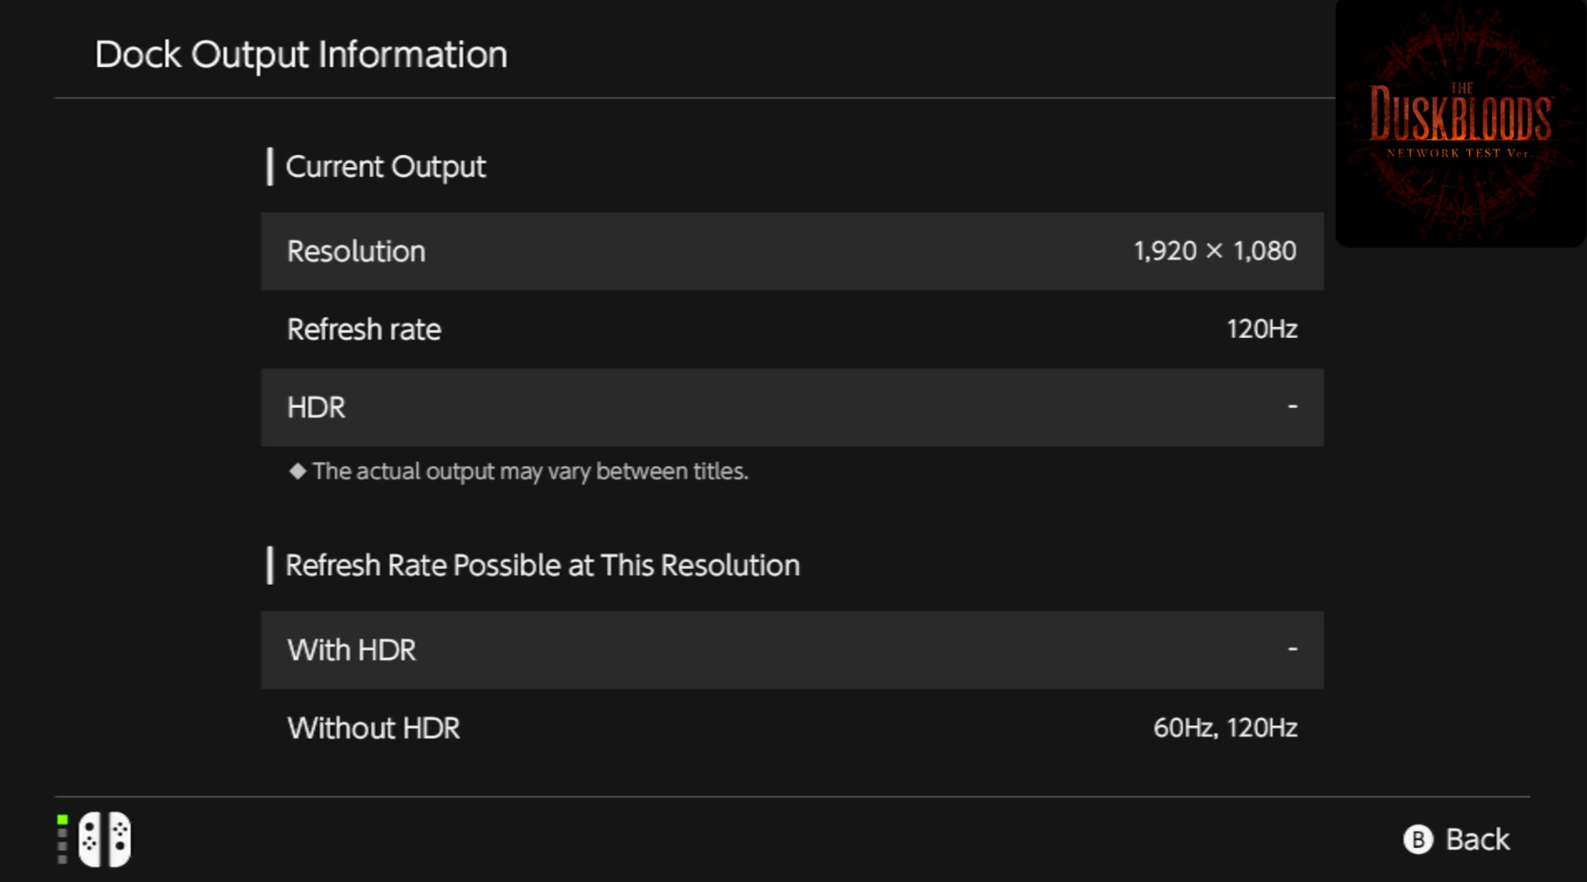
Task: Select the Without HDR row
Action: click(792, 728)
